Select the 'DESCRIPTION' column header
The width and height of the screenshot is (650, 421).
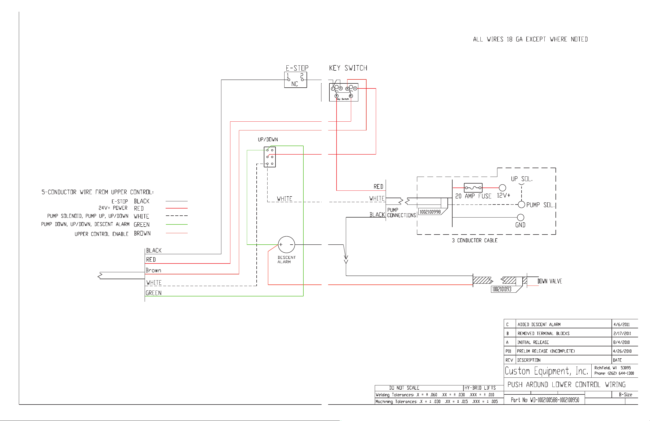coord(529,360)
